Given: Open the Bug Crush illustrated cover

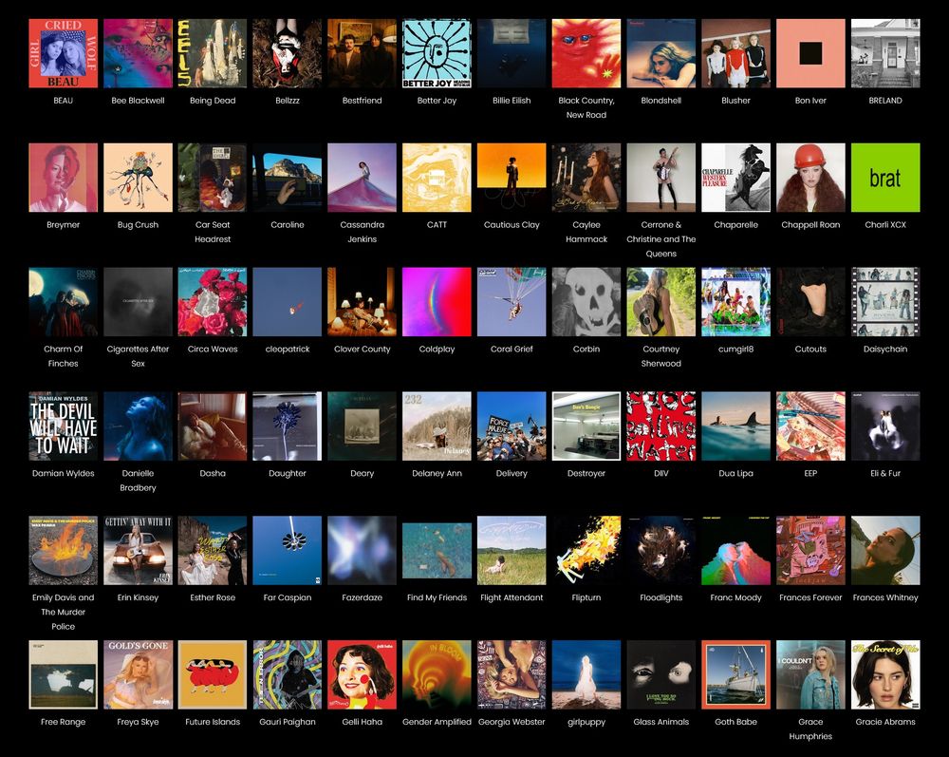Looking at the screenshot, I should [x=138, y=178].
